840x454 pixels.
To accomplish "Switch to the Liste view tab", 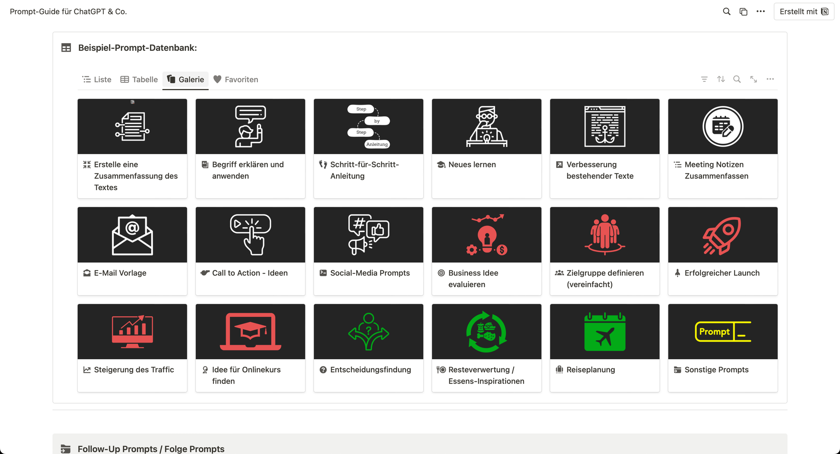I will tap(97, 80).
